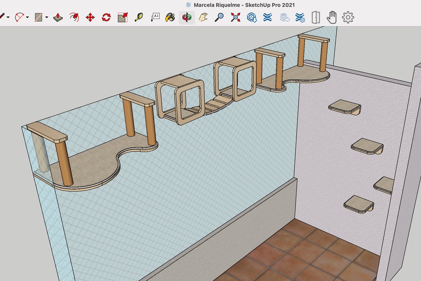Click the Zoom magnifier tool
The height and width of the screenshot is (281, 421).
(219, 17)
